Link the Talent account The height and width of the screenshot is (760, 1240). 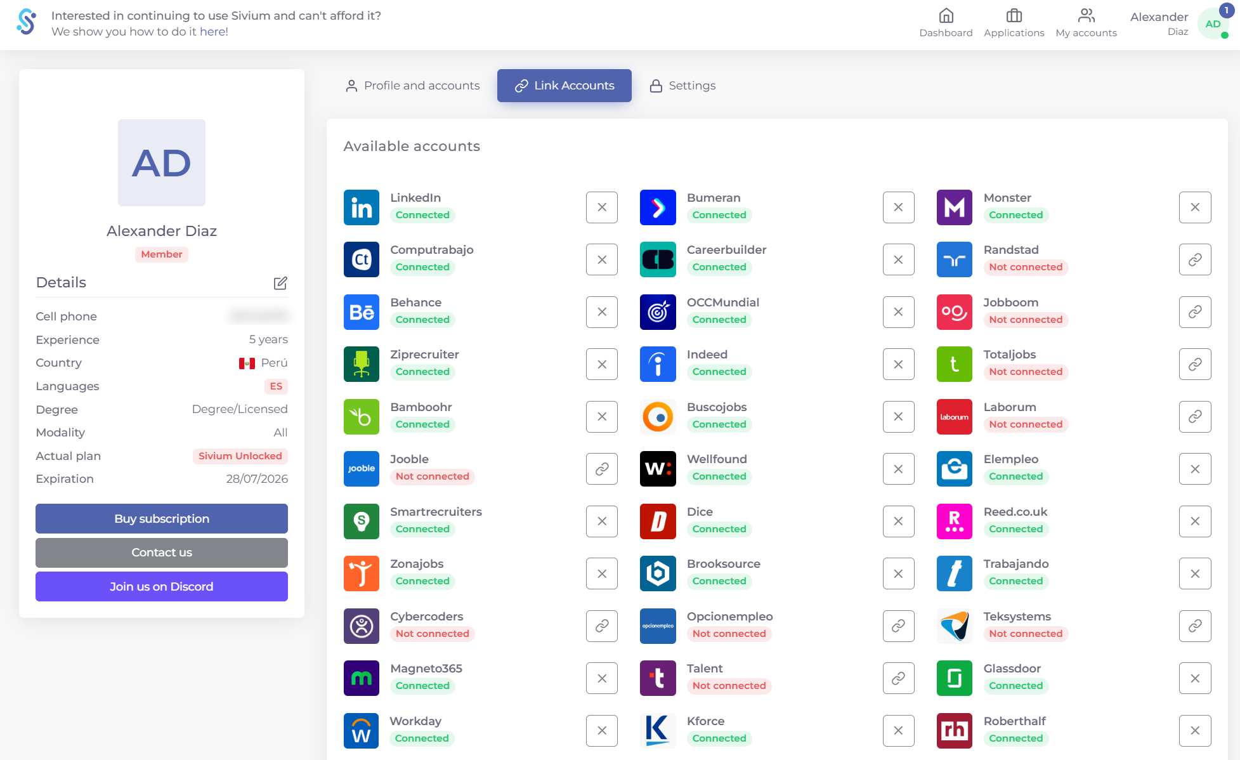pyautogui.click(x=899, y=678)
